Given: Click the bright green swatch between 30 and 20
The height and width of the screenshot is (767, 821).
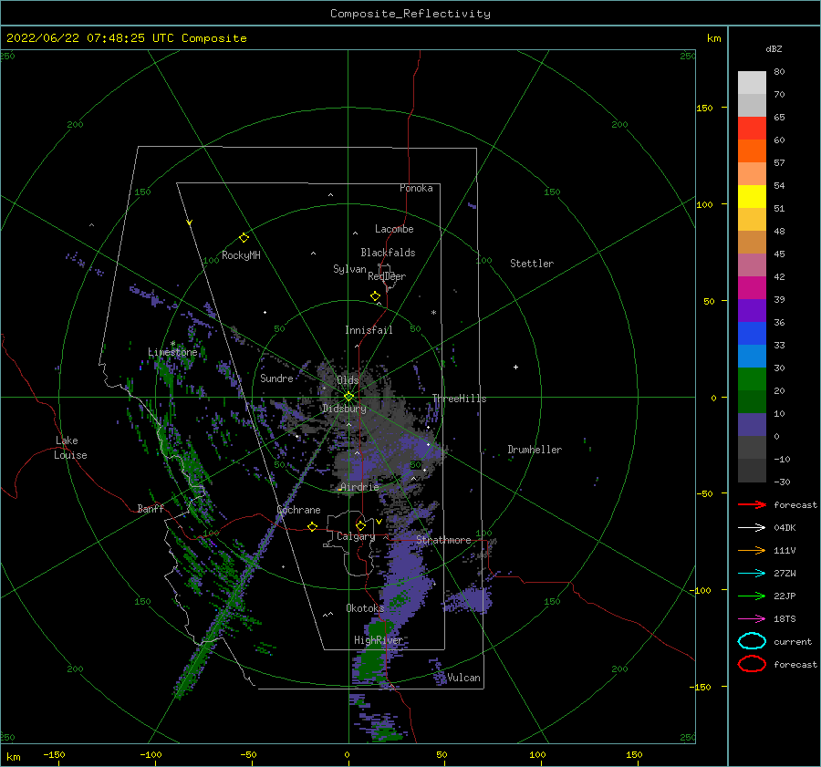Looking at the screenshot, I should click(752, 379).
